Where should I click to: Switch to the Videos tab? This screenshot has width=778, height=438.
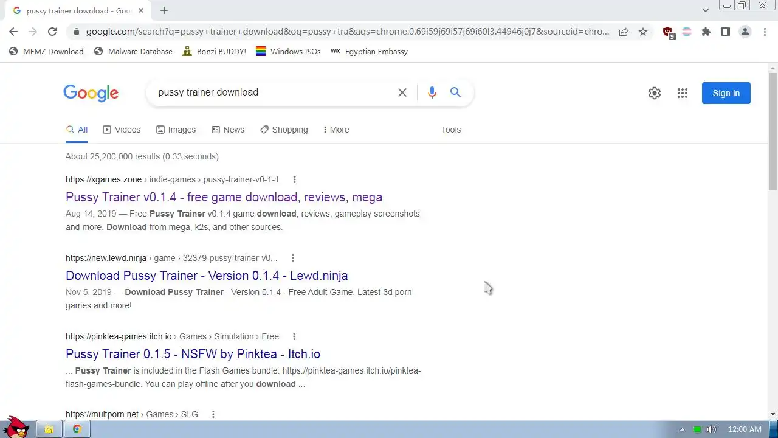[x=122, y=130]
